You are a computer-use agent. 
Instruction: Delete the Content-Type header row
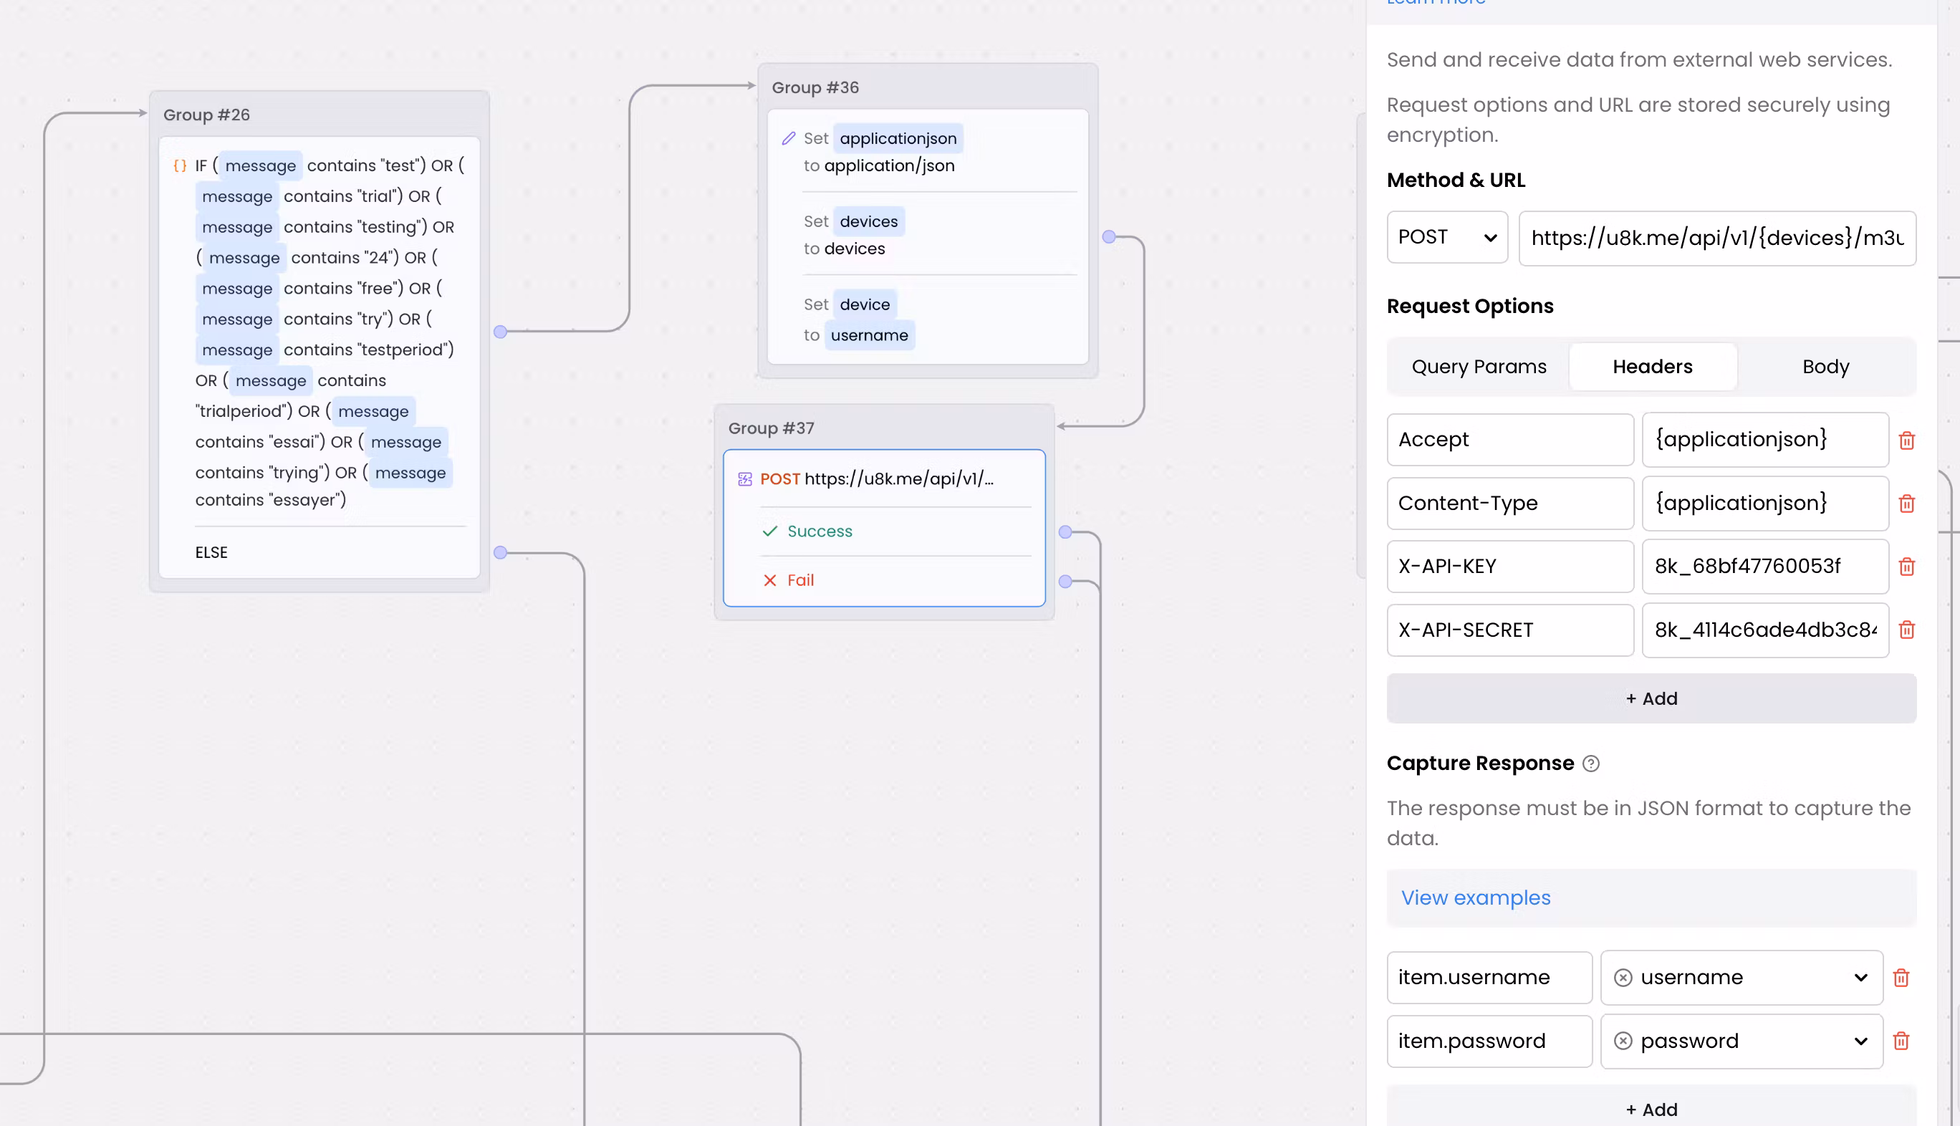[x=1906, y=504]
